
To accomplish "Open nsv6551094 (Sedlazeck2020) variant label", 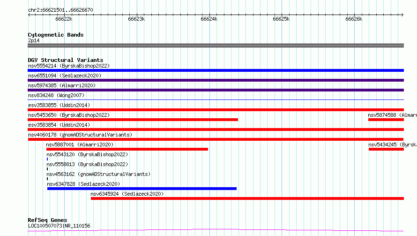I will coord(65,76).
